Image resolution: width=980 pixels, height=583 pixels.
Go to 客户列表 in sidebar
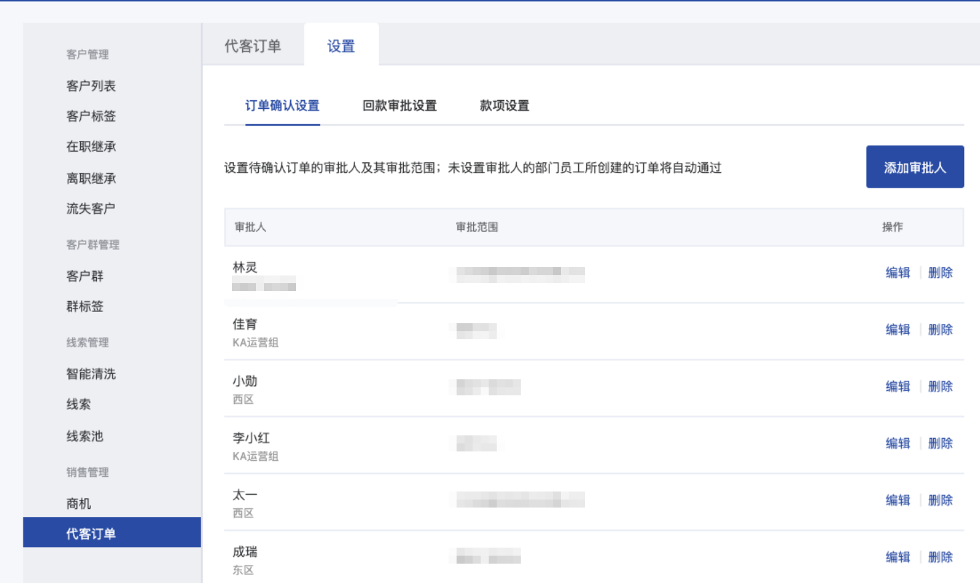click(x=91, y=85)
